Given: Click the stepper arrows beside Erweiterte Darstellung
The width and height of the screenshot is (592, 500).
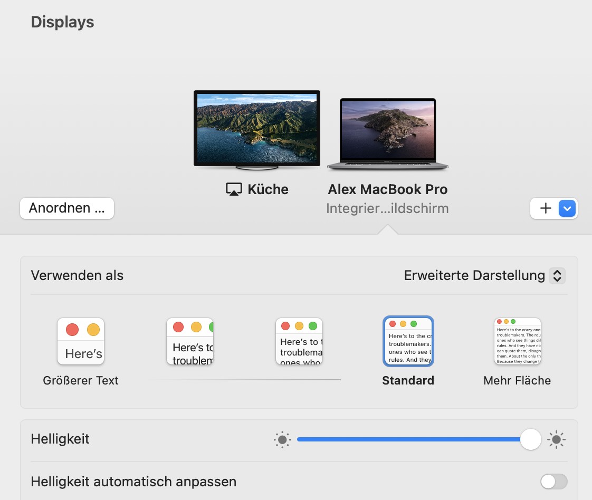Looking at the screenshot, I should click(x=557, y=275).
